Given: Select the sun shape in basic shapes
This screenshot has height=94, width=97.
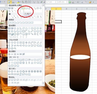Looking at the screenshot, I should pos(35,34).
